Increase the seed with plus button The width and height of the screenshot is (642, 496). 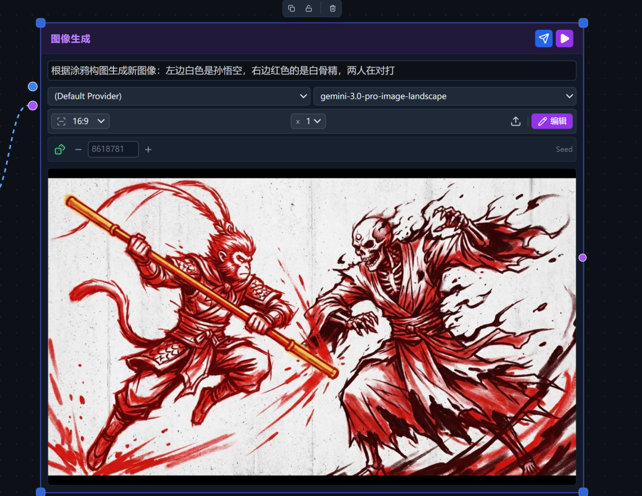point(148,149)
